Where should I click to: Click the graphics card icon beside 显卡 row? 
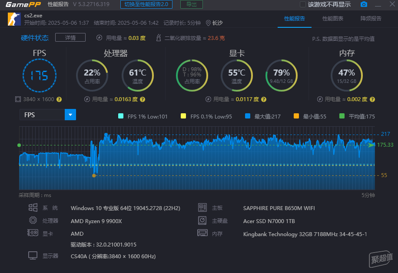[33, 233]
